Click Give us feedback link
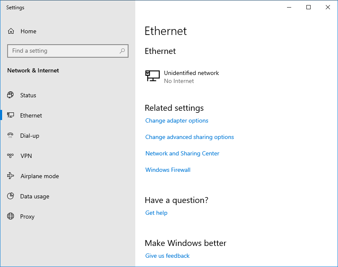The image size is (338, 267). coord(167,256)
